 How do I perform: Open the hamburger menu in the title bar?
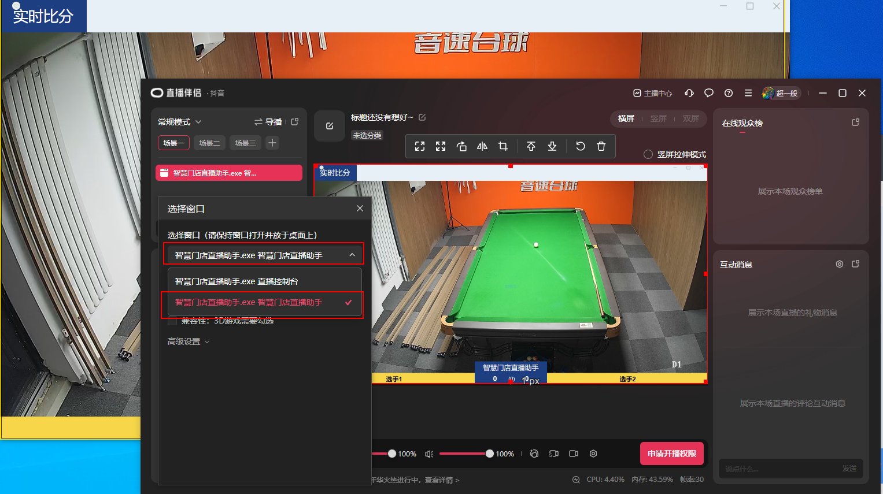(x=748, y=93)
